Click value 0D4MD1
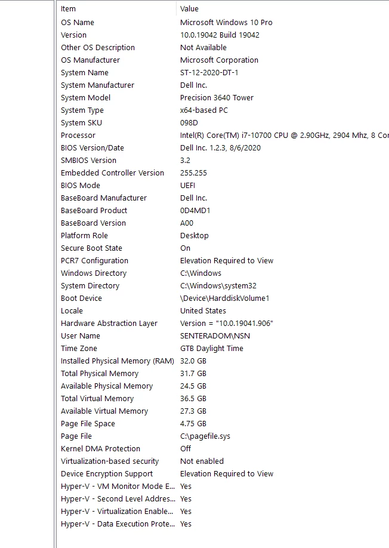Image resolution: width=389 pixels, height=548 pixels. click(195, 211)
